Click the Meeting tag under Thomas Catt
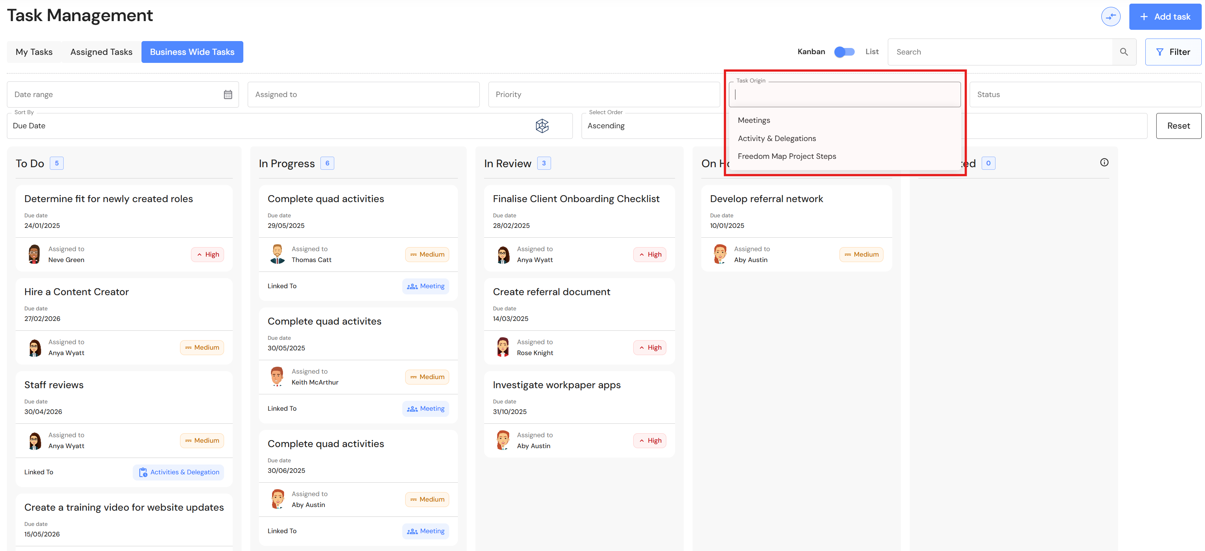The width and height of the screenshot is (1205, 551). click(426, 286)
